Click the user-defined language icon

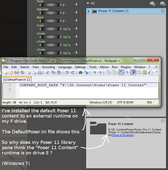[139, 72]
